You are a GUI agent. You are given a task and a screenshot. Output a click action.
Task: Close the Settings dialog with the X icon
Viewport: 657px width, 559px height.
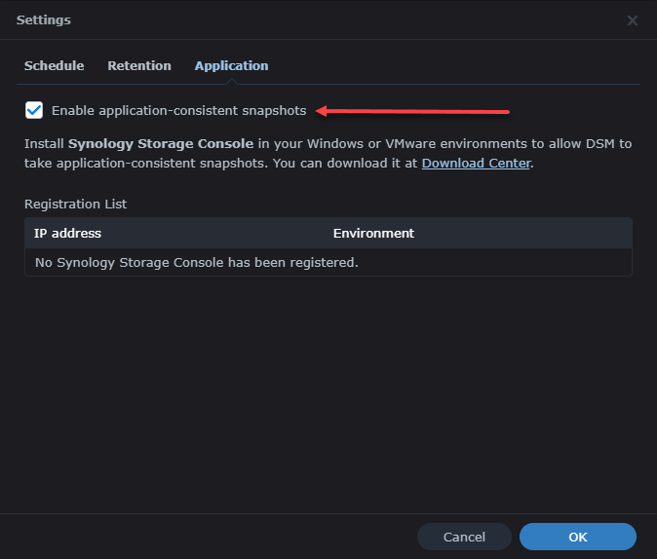[x=633, y=20]
